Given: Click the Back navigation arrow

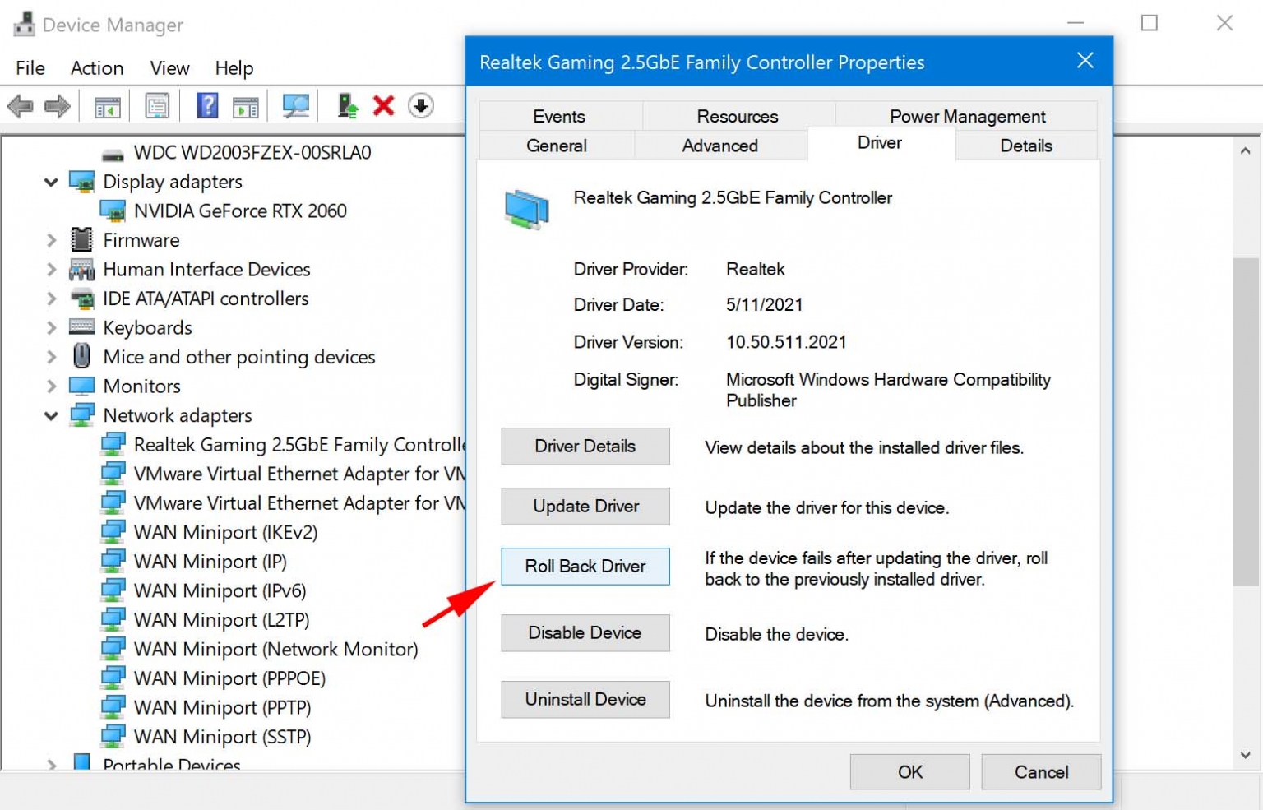Looking at the screenshot, I should click(x=21, y=105).
